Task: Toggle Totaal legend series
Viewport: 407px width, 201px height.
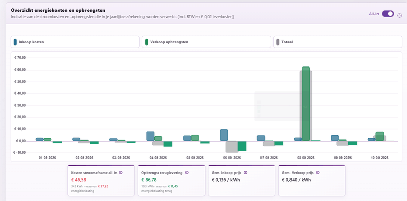Action: tap(338, 42)
